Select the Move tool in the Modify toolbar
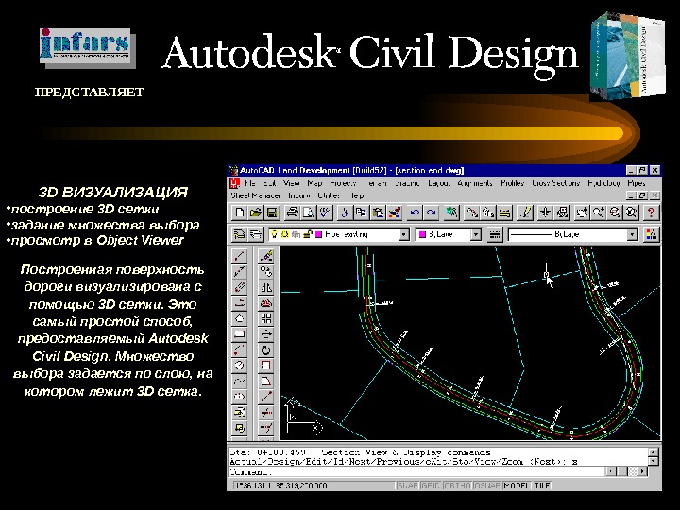Screen dimensions: 680x510 click(x=265, y=334)
